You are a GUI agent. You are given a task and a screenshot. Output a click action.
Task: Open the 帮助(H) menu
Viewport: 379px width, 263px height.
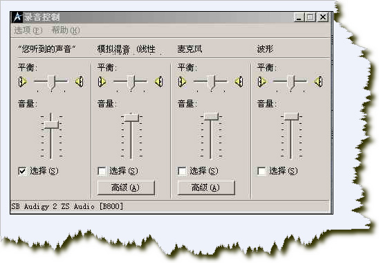pyautogui.click(x=66, y=30)
